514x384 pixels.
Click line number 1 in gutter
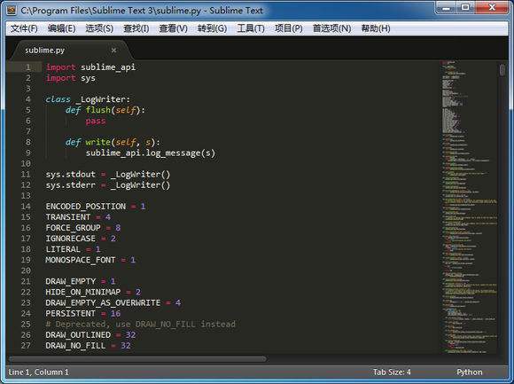pos(28,67)
